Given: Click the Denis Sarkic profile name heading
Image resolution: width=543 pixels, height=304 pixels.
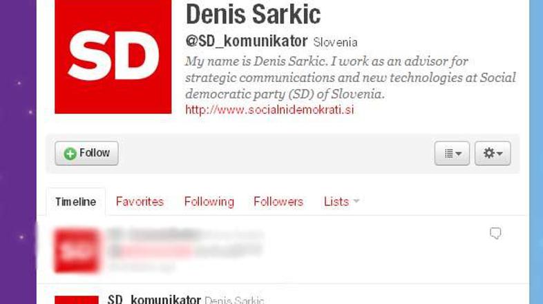Looking at the screenshot, I should [x=253, y=14].
